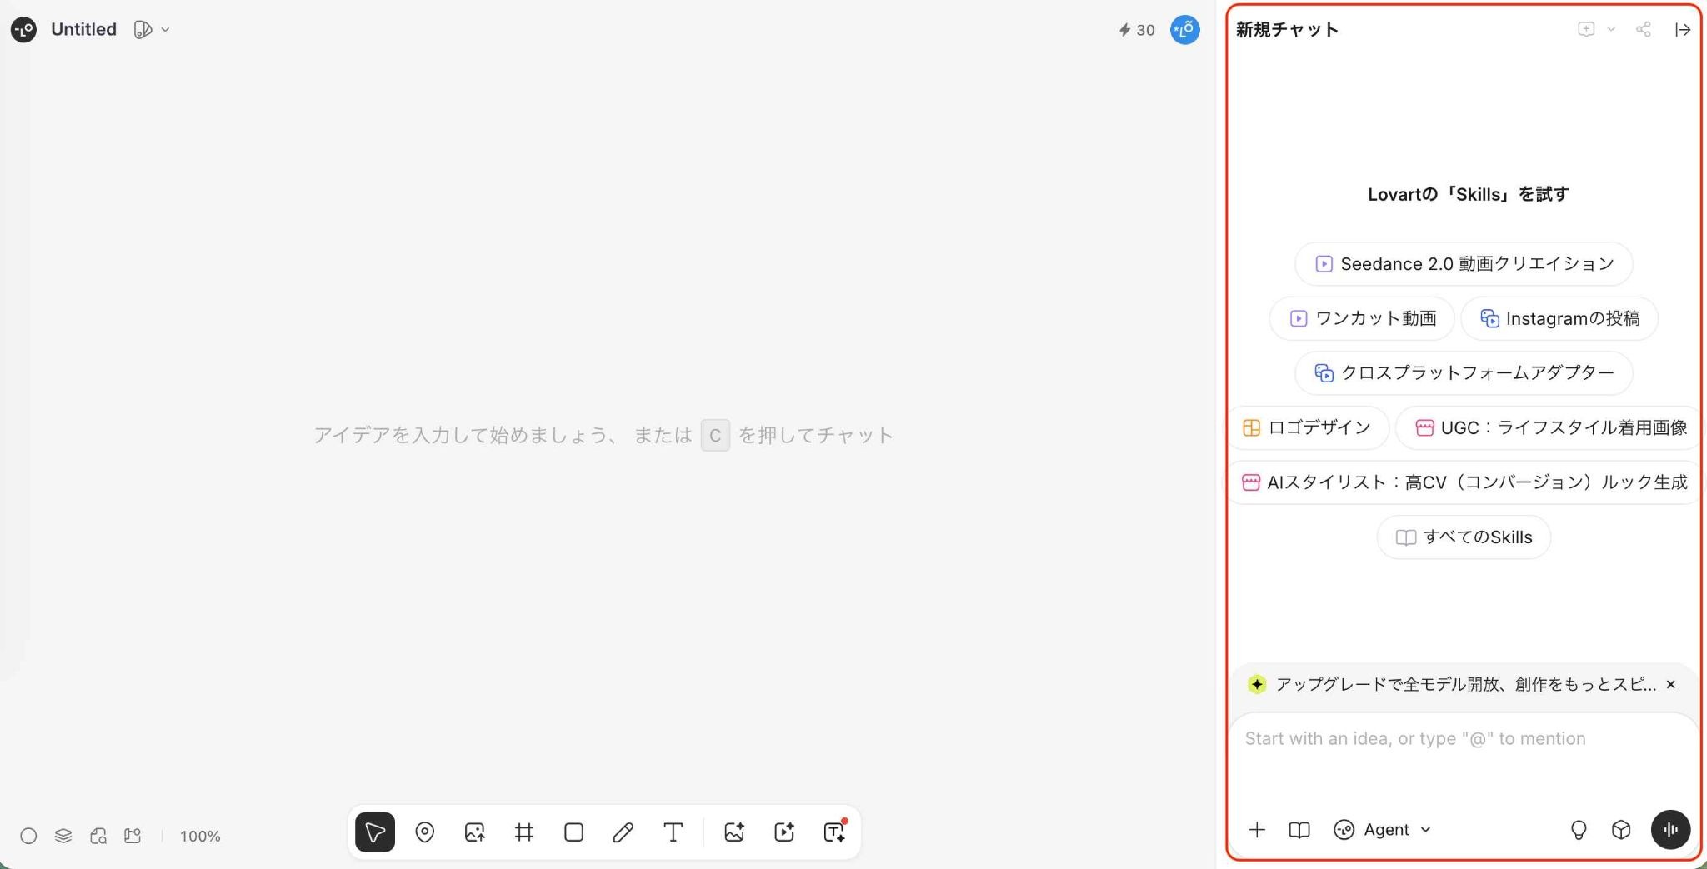1707x869 pixels.
Task: Dismiss the upgrade banner with the X
Action: click(x=1670, y=685)
